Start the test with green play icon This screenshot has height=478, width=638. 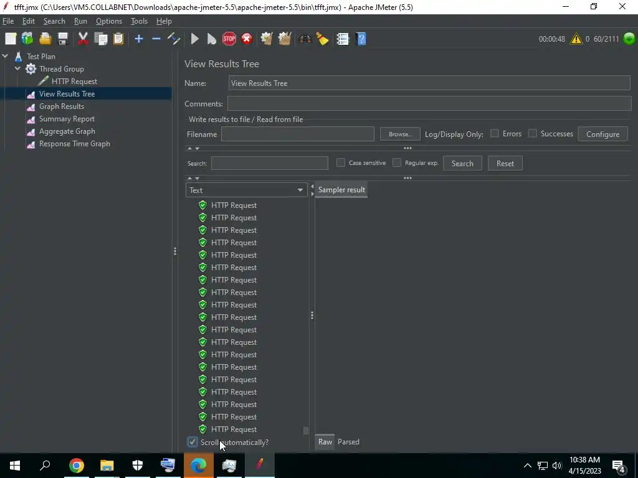click(194, 39)
